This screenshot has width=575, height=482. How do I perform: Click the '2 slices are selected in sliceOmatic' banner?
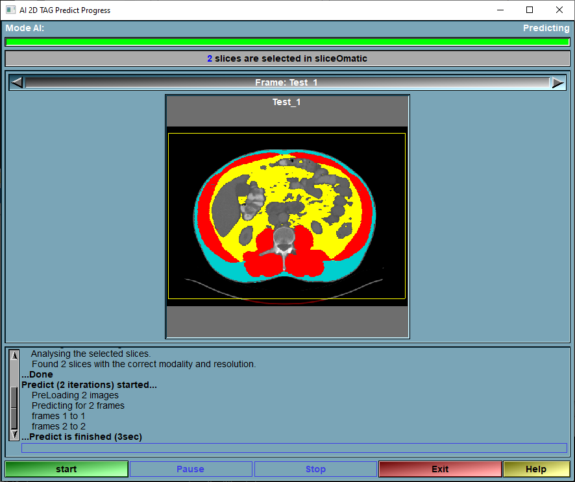tap(287, 58)
